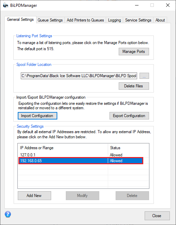Click the Close button at bottom
This screenshot has width=176, height=225.
pos(157,216)
